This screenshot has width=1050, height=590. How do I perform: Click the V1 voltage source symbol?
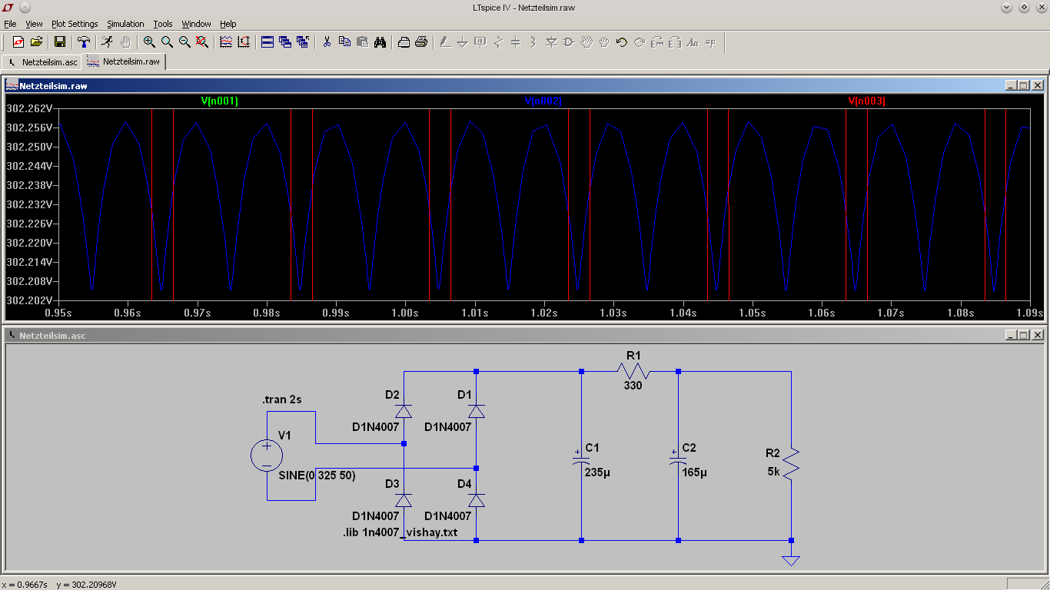(267, 456)
